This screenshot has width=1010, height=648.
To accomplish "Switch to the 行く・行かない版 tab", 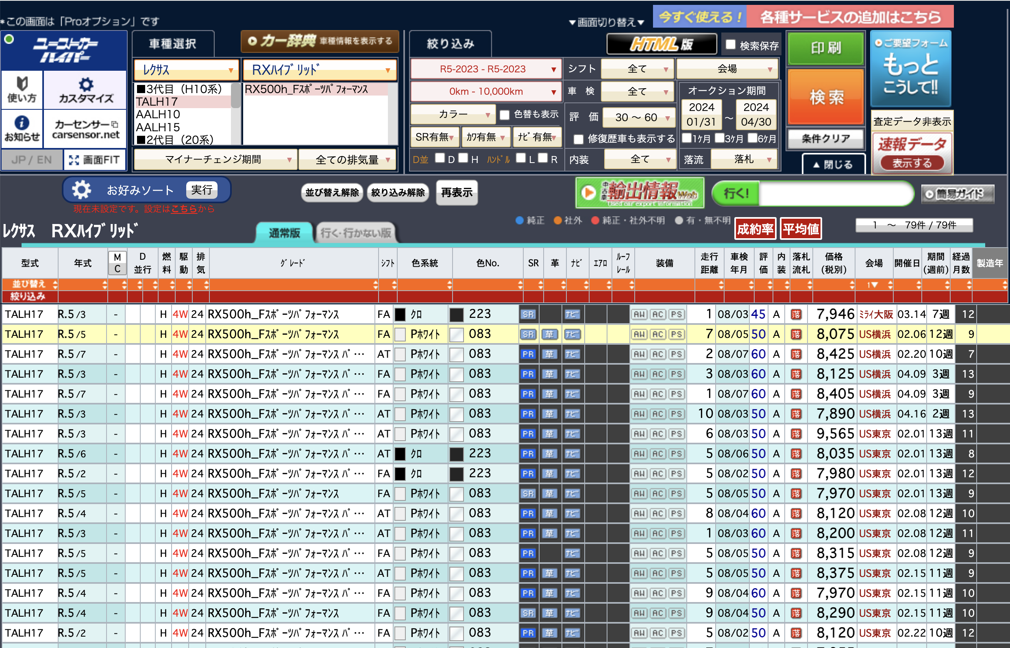I will coord(356,233).
